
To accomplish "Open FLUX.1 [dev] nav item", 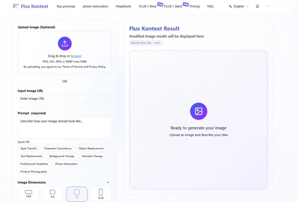I will (x=173, y=6).
